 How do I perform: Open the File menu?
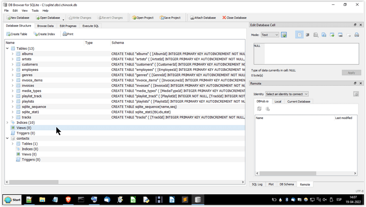[x=6, y=11]
